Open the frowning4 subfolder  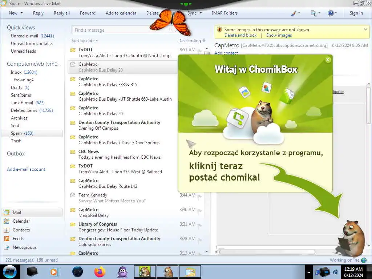[24, 80]
